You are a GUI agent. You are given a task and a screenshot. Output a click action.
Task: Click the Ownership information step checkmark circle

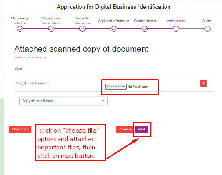click(x=83, y=29)
